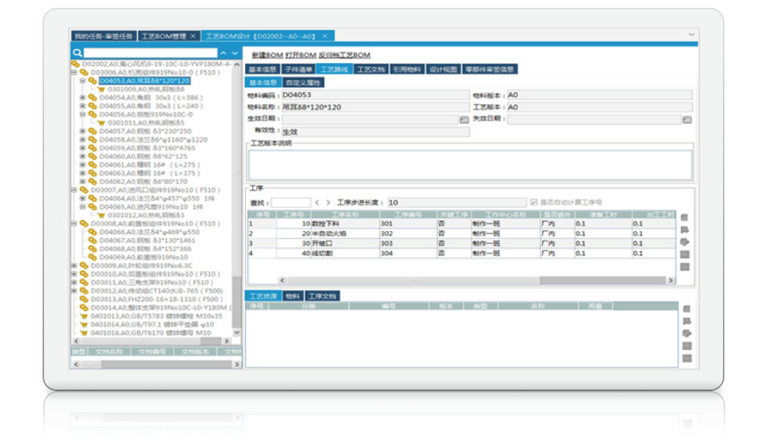The height and width of the screenshot is (440, 767).
Task: Click the top icon beside the 工序 table
Action: pos(685,217)
